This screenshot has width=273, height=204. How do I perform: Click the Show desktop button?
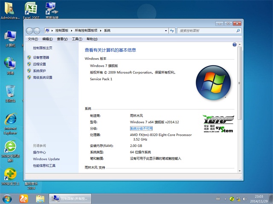271,199
